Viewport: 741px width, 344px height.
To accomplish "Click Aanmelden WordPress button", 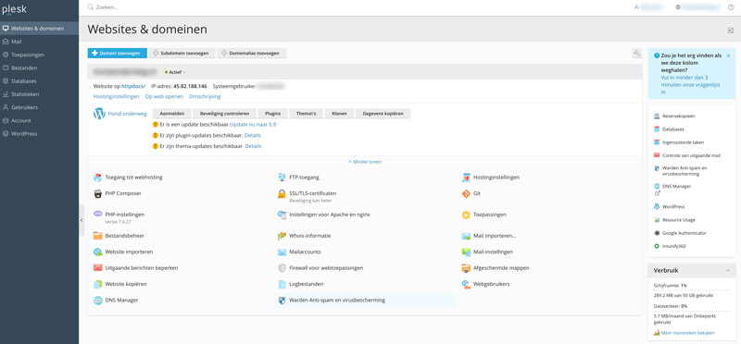I will point(172,114).
